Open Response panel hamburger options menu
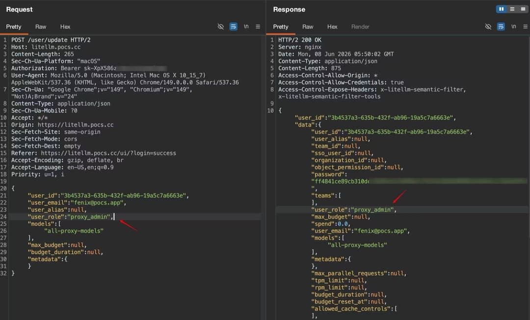This screenshot has height=320, width=530. [525, 27]
